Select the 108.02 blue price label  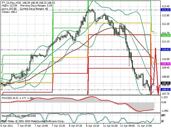[166, 90]
